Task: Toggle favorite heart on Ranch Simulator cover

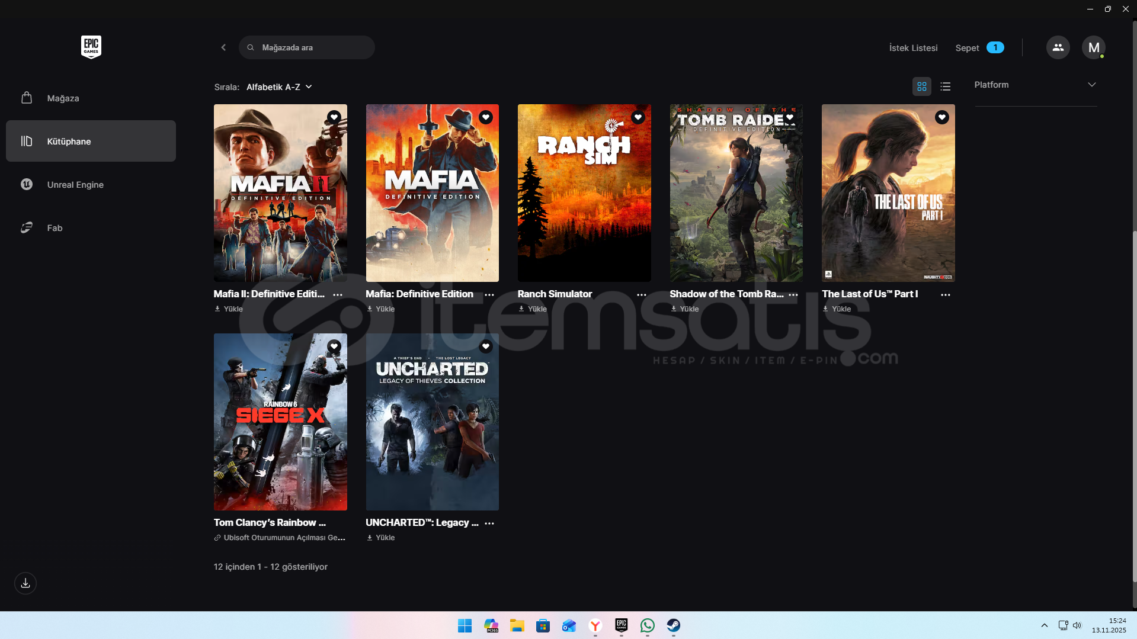Action: (638, 117)
